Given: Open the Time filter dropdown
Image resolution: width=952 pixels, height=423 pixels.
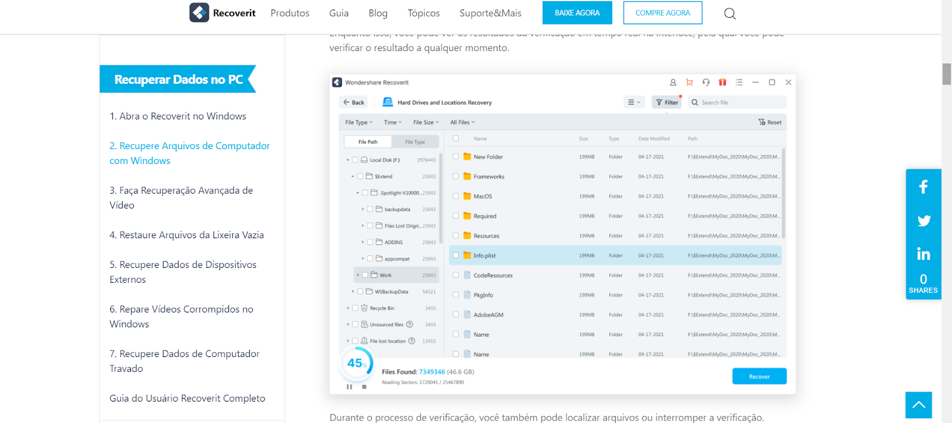Looking at the screenshot, I should pos(393,122).
